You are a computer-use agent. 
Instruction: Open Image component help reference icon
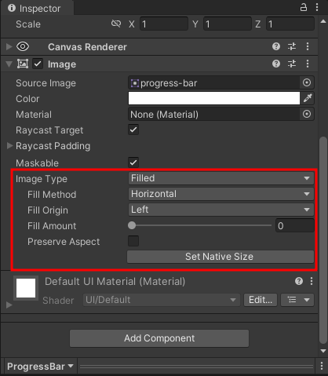[x=276, y=64]
